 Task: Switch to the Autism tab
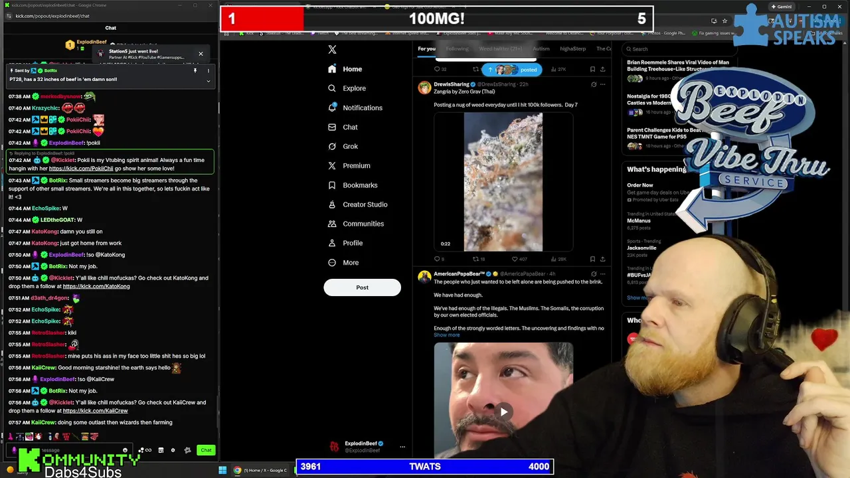point(541,48)
